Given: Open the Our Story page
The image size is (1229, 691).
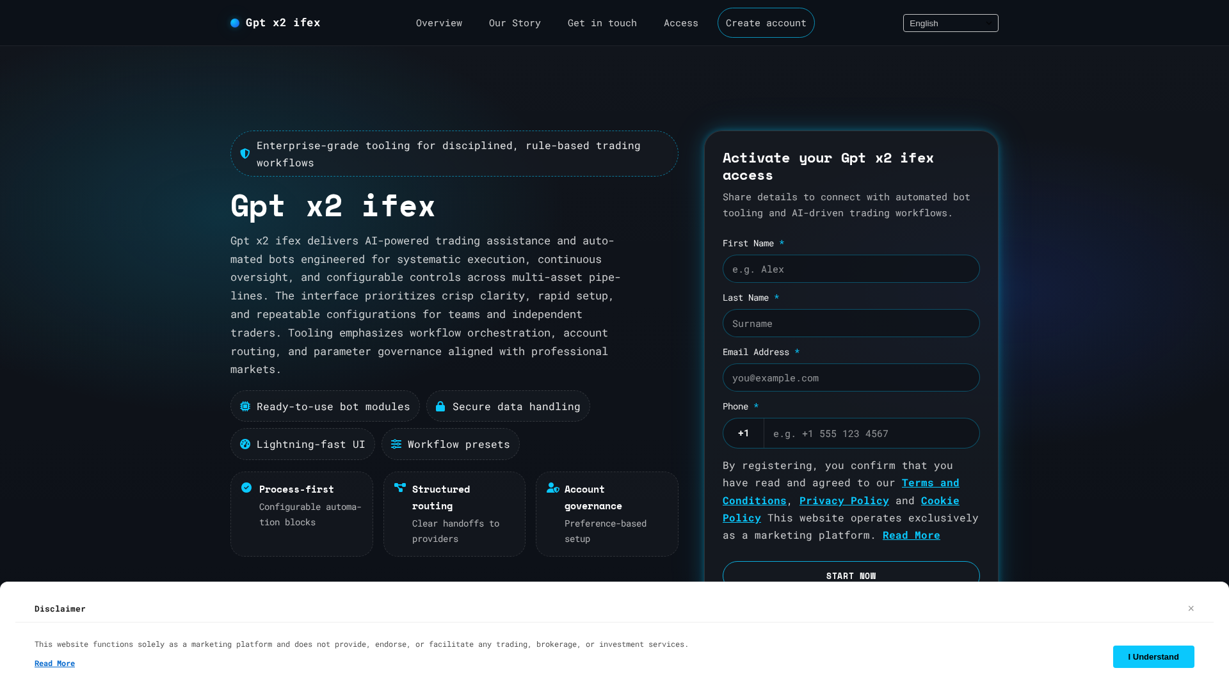Looking at the screenshot, I should coord(515,23).
